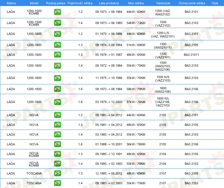Click power value '56kW / 76KM'
224x188 pixels.
pyautogui.click(x=136, y=144)
